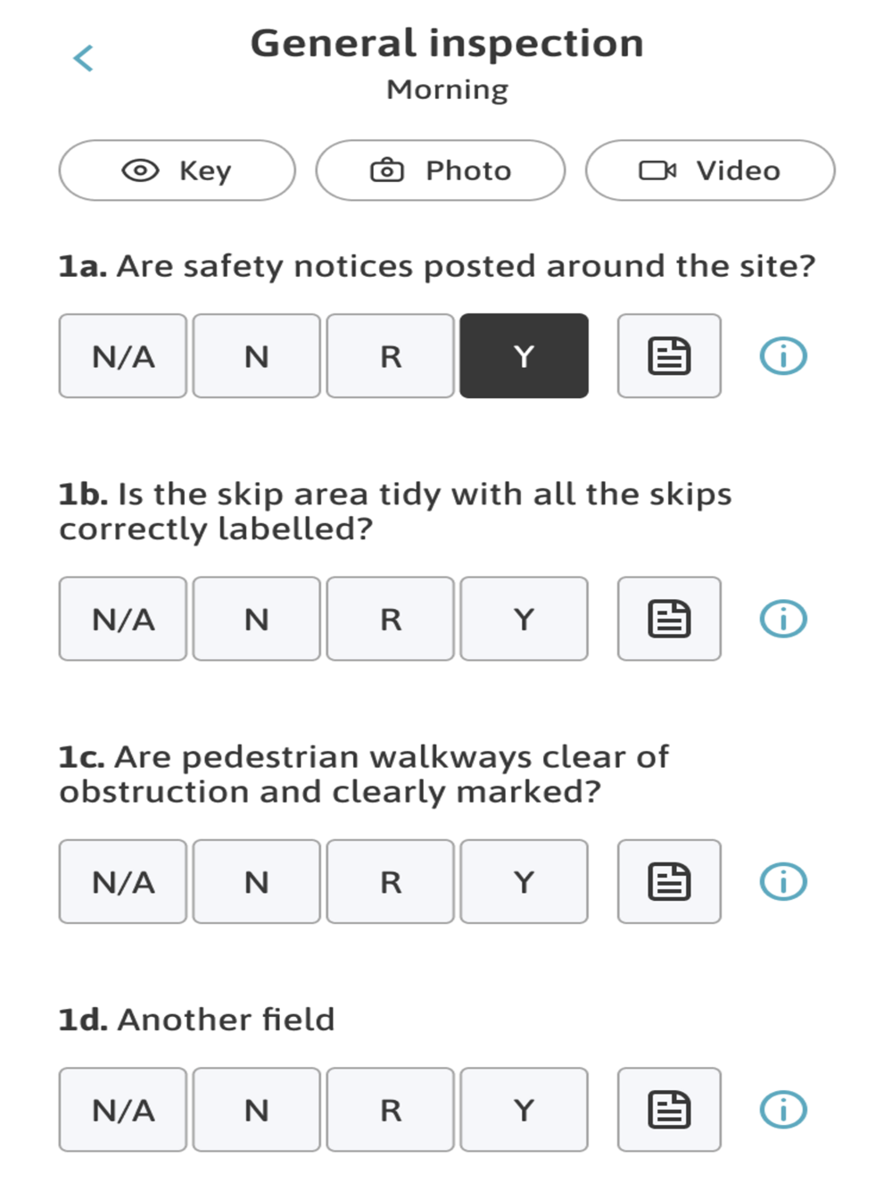Show the Key legend
Screen dimensions: 892x1191
[x=178, y=170]
